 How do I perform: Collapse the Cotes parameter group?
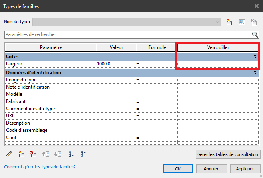255,57
